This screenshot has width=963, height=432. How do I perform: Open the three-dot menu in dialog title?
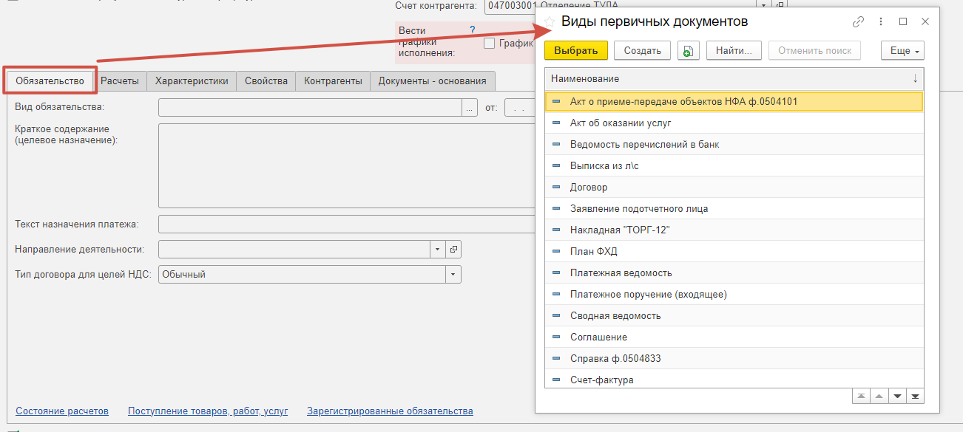pos(881,22)
